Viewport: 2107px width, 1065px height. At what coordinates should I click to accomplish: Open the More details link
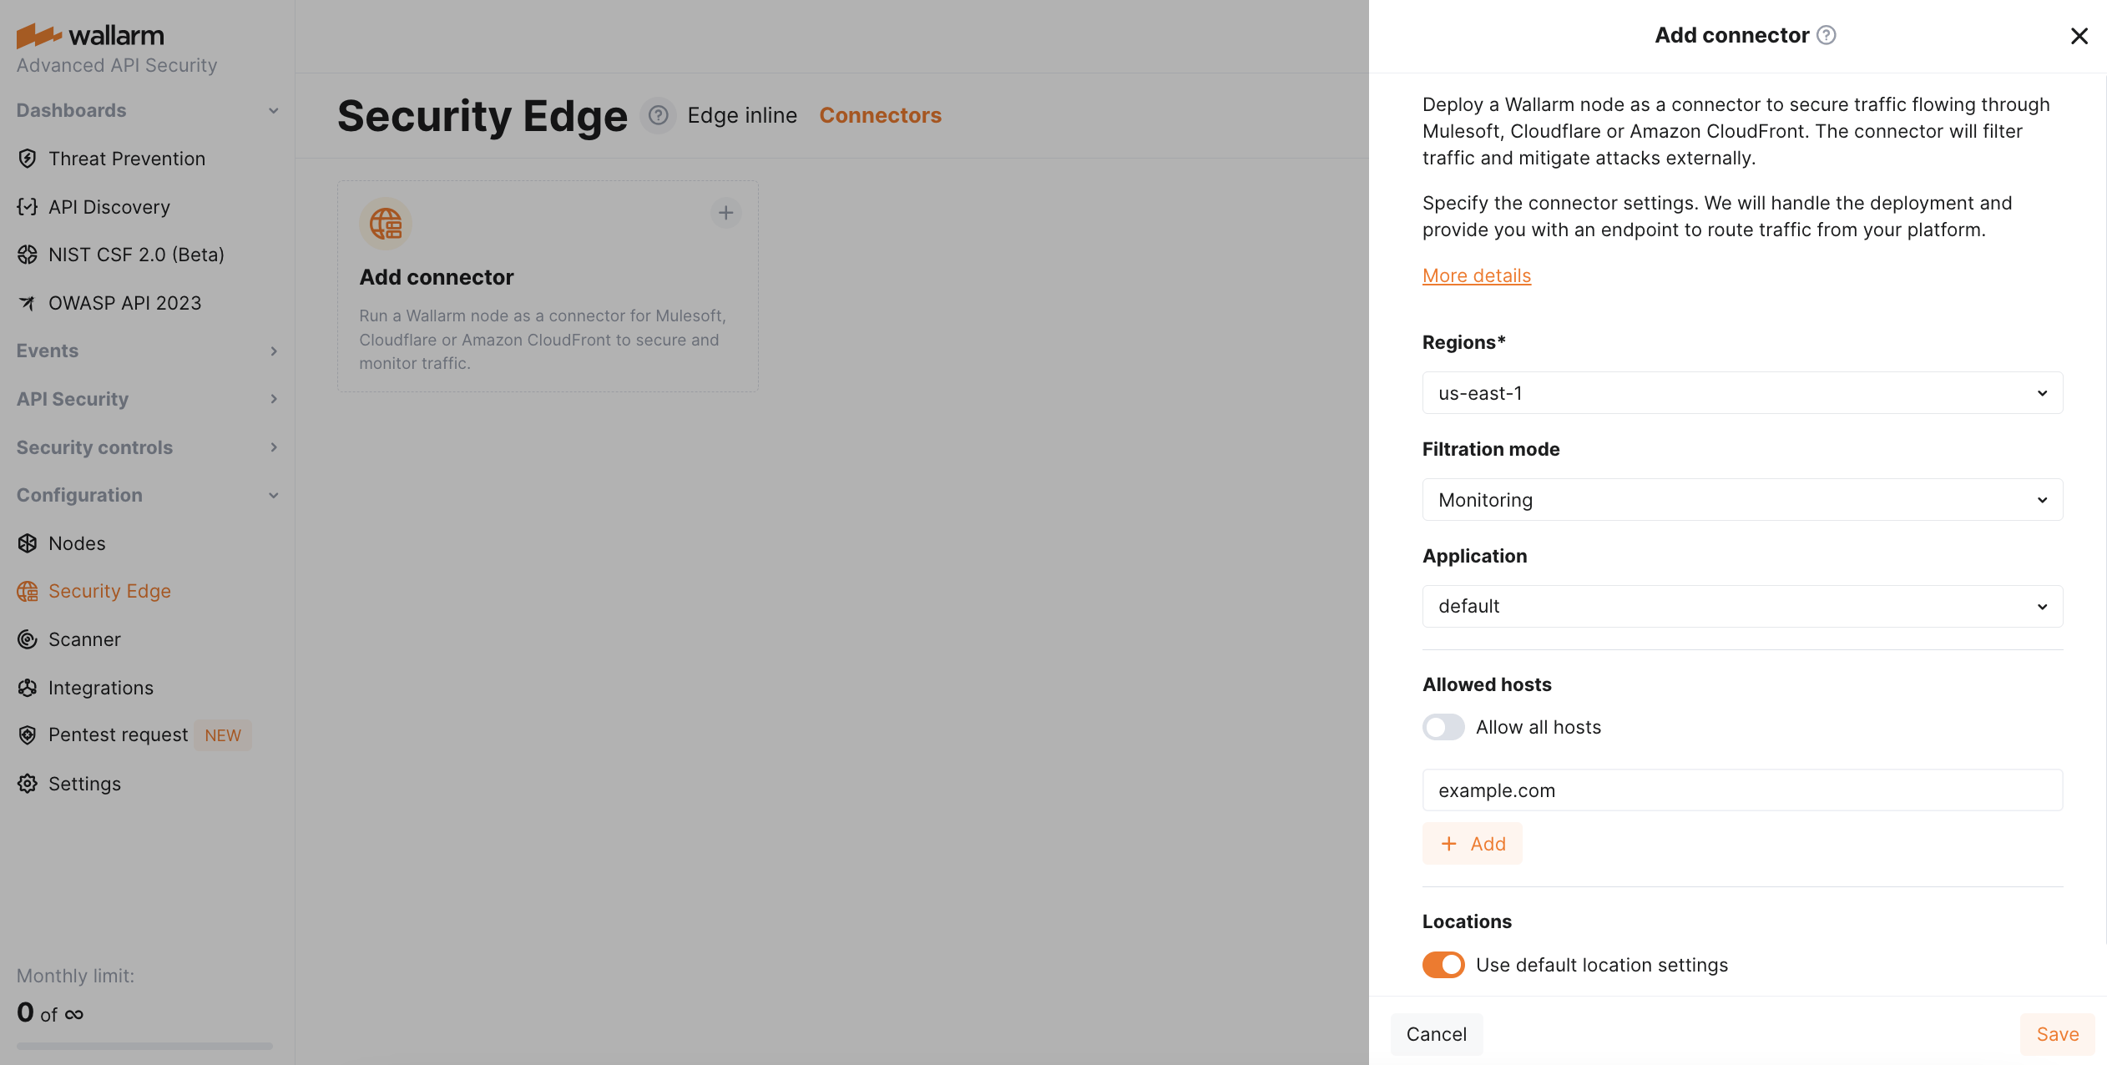(x=1476, y=275)
